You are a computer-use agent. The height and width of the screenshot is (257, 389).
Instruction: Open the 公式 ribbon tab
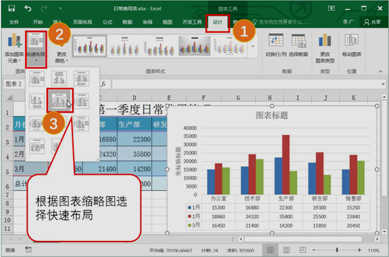pos(107,22)
